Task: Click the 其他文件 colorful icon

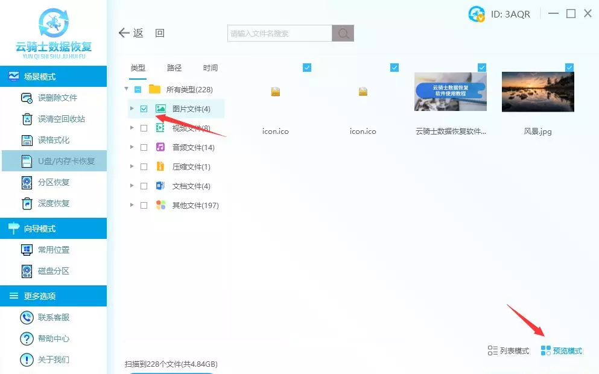Action: tap(161, 205)
